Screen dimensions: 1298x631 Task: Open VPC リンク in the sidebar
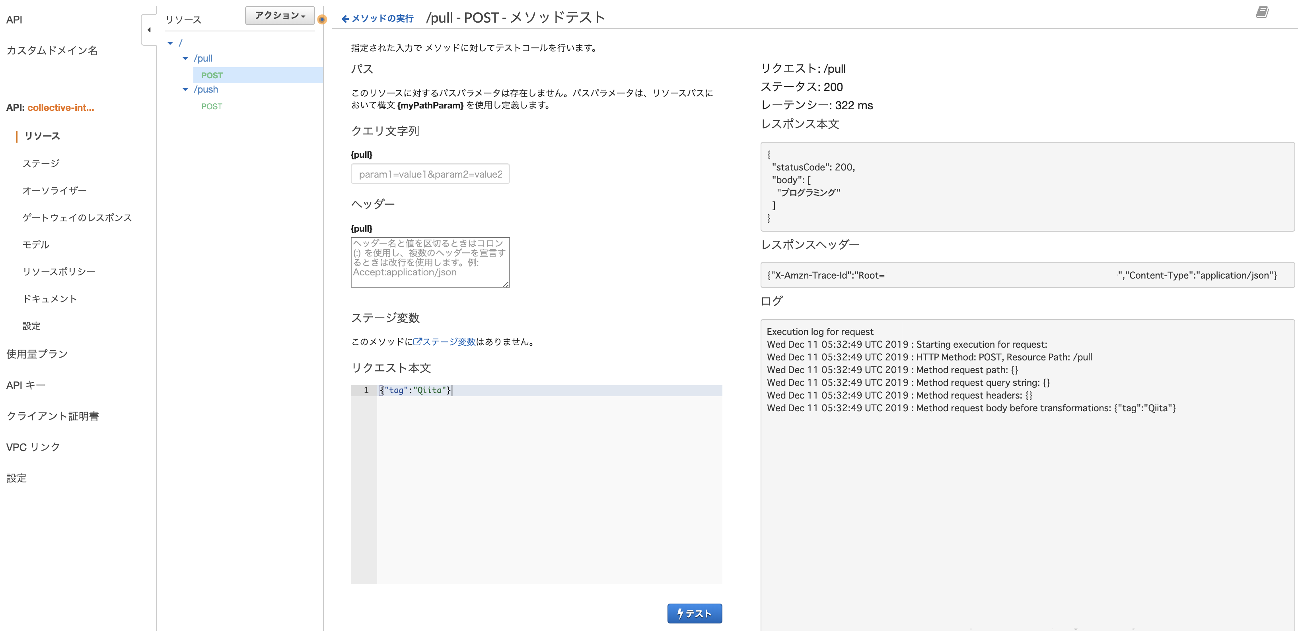point(33,447)
